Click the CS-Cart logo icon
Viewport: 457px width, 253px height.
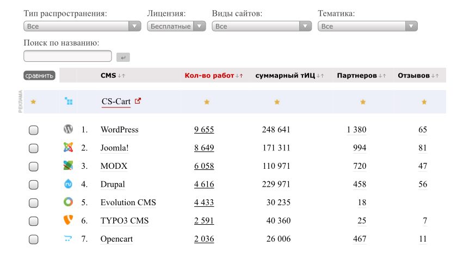[x=69, y=101]
